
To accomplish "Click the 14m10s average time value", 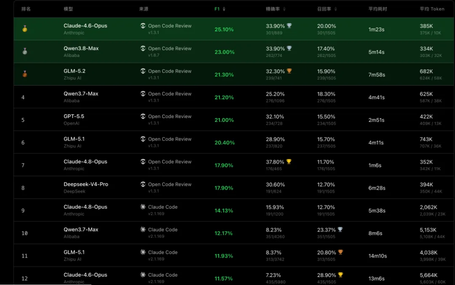I will (377, 256).
